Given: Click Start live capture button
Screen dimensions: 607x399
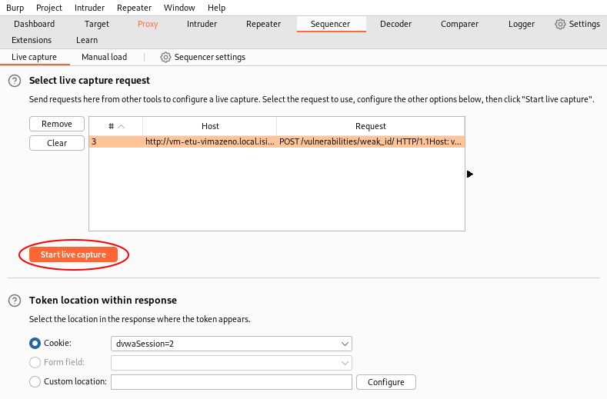Looking at the screenshot, I should 73,254.
